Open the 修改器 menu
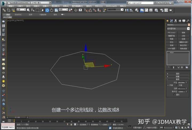This screenshot has width=192, height=130. pos(55,6)
